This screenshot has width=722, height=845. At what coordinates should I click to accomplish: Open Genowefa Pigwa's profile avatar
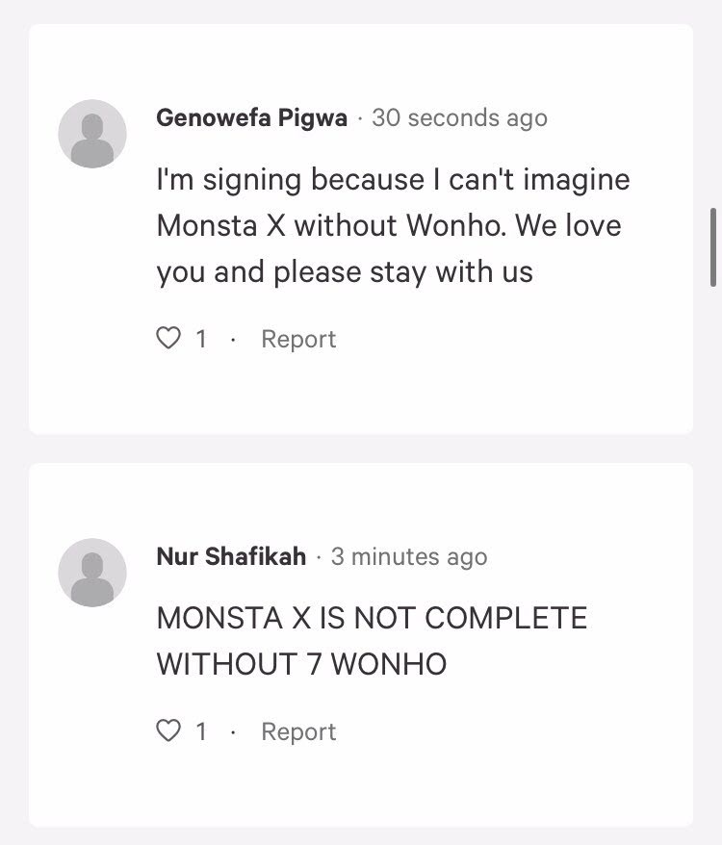[x=92, y=133]
